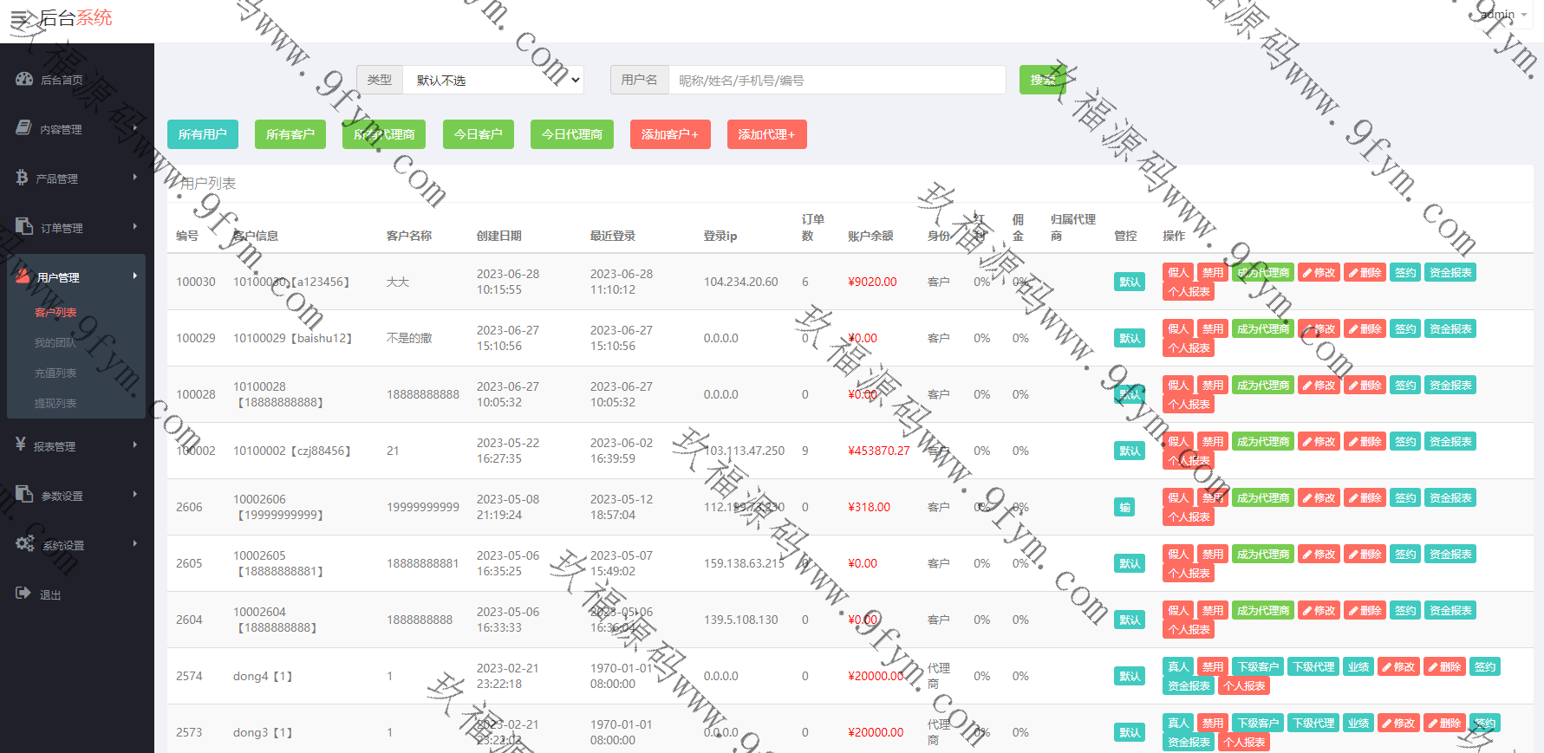Click the 今日代理商 filter button

(x=572, y=134)
